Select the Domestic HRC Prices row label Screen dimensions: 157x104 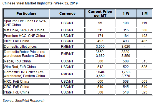(x=26, y=74)
